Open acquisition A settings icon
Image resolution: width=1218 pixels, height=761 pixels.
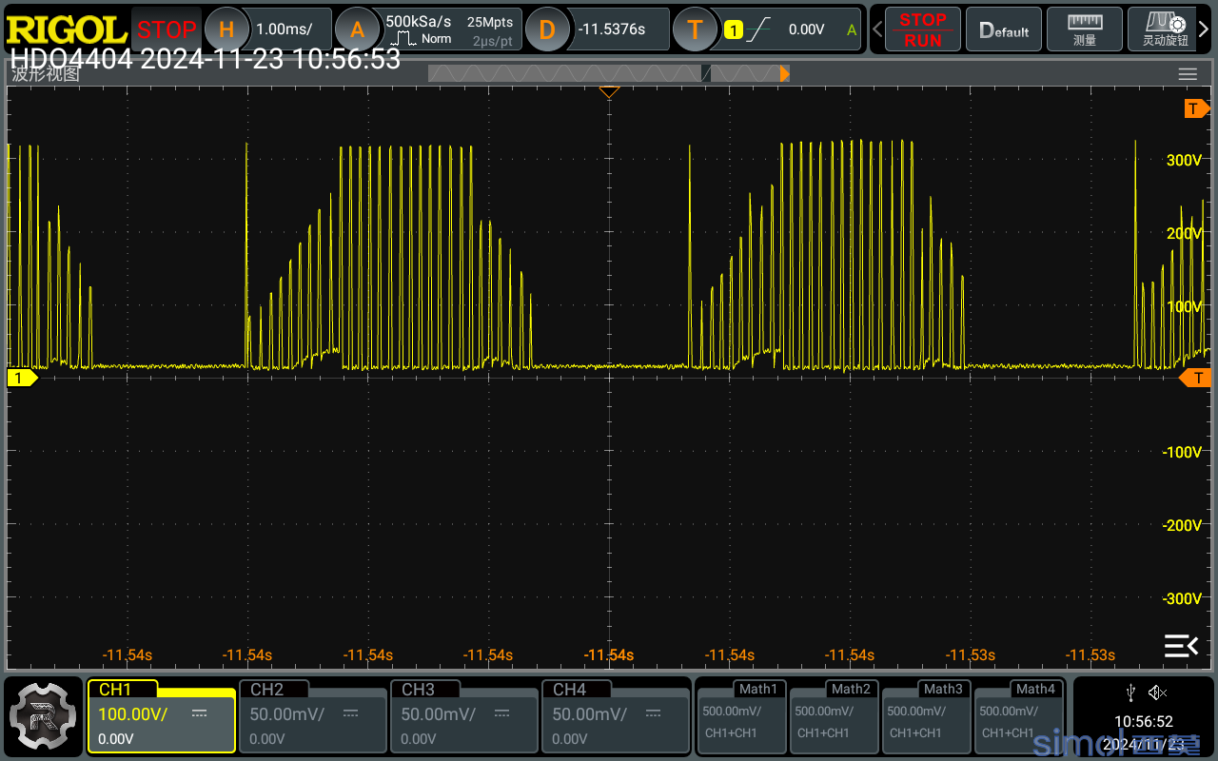click(357, 29)
